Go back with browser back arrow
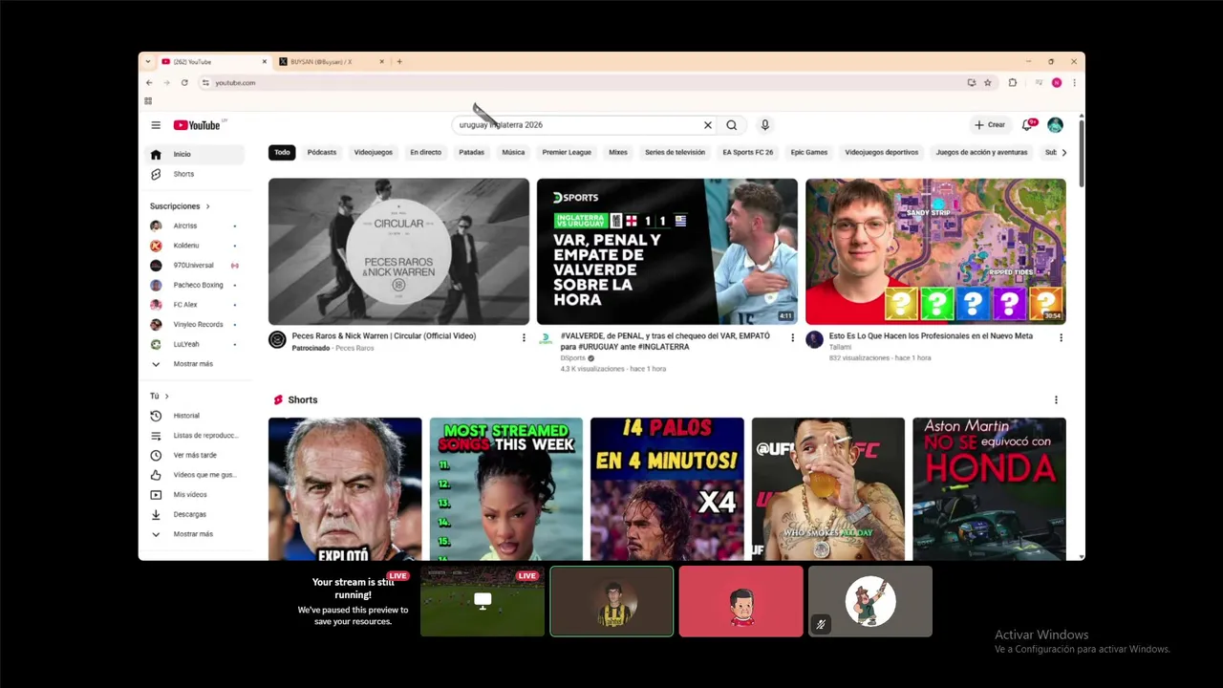The image size is (1223, 688). pyautogui.click(x=149, y=83)
